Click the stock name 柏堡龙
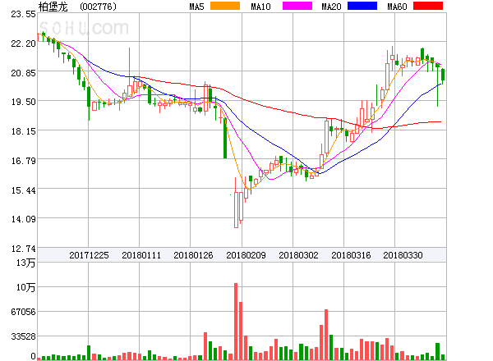Image resolution: width=493 pixels, height=361 pixels. pyautogui.click(x=53, y=7)
